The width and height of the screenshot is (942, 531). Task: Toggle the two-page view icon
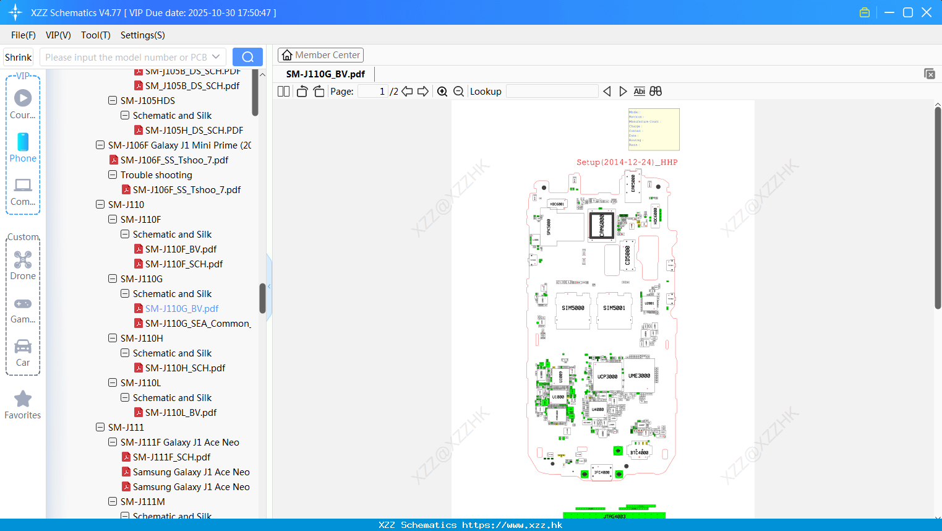point(283,92)
